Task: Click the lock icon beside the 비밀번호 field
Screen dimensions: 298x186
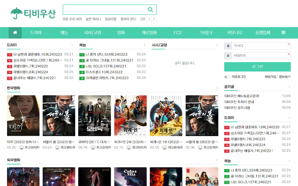Action: pos(228,55)
